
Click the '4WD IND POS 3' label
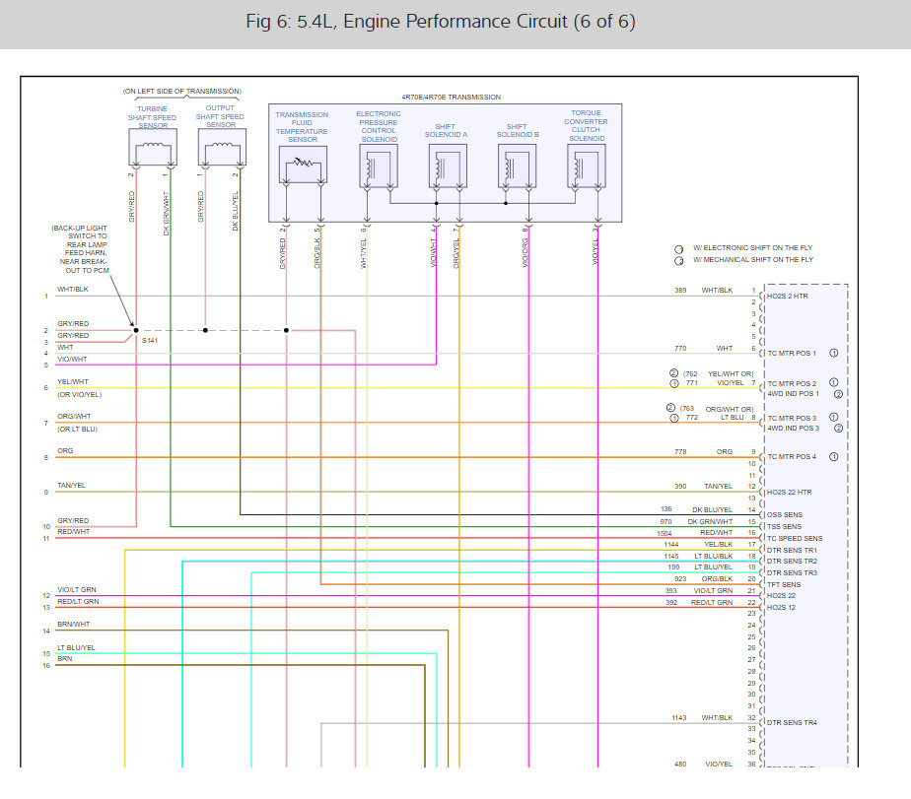click(x=794, y=428)
